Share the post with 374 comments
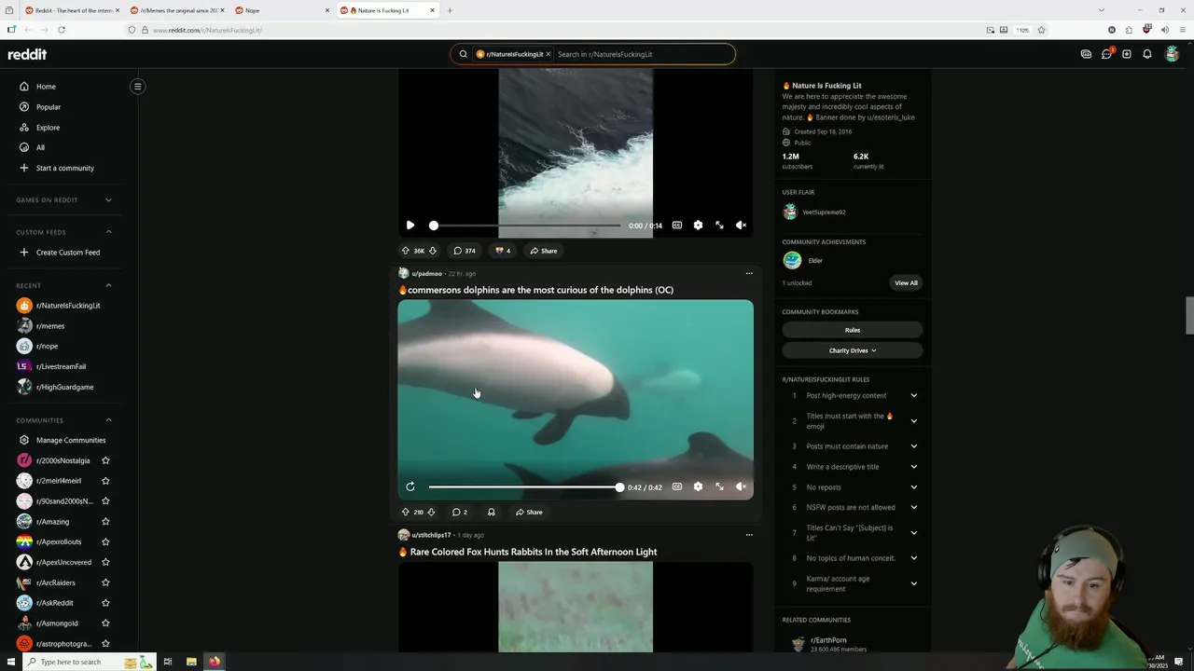 pyautogui.click(x=544, y=251)
